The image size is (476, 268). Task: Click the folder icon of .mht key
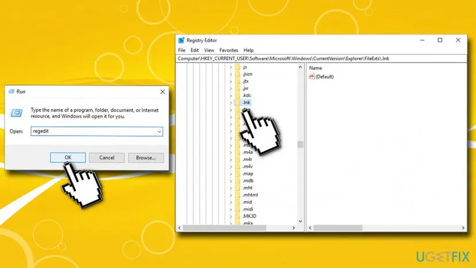click(x=237, y=188)
